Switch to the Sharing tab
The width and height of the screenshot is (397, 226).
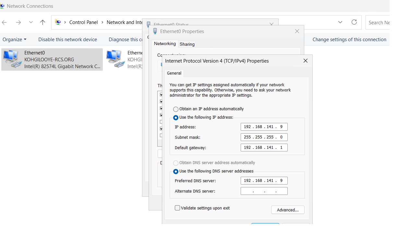point(187,44)
